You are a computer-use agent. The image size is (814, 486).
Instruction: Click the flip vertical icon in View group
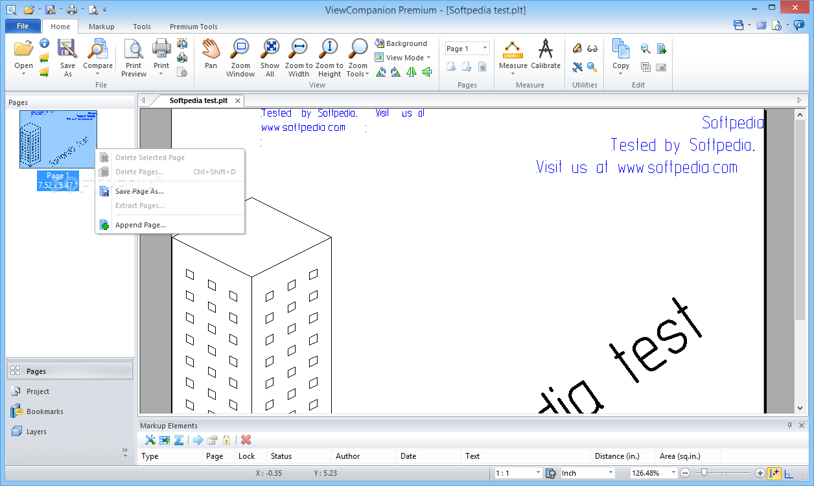point(426,71)
